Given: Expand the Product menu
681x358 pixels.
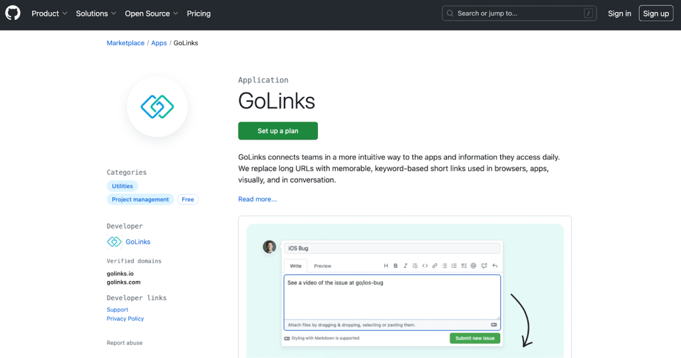Looking at the screenshot, I should (49, 13).
